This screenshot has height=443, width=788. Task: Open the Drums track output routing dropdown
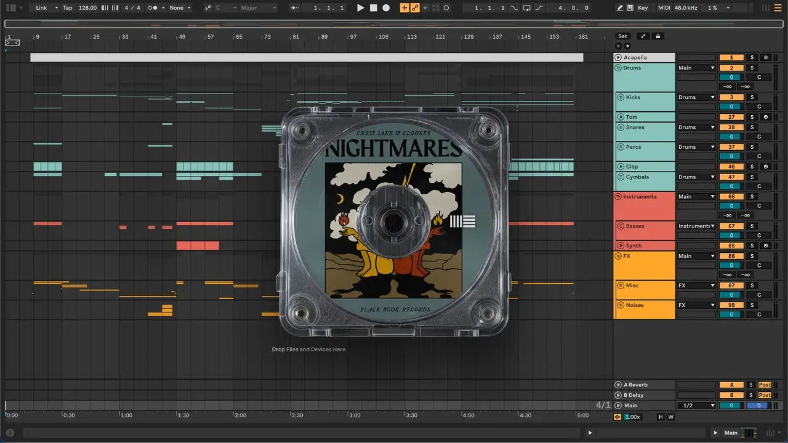(x=697, y=68)
